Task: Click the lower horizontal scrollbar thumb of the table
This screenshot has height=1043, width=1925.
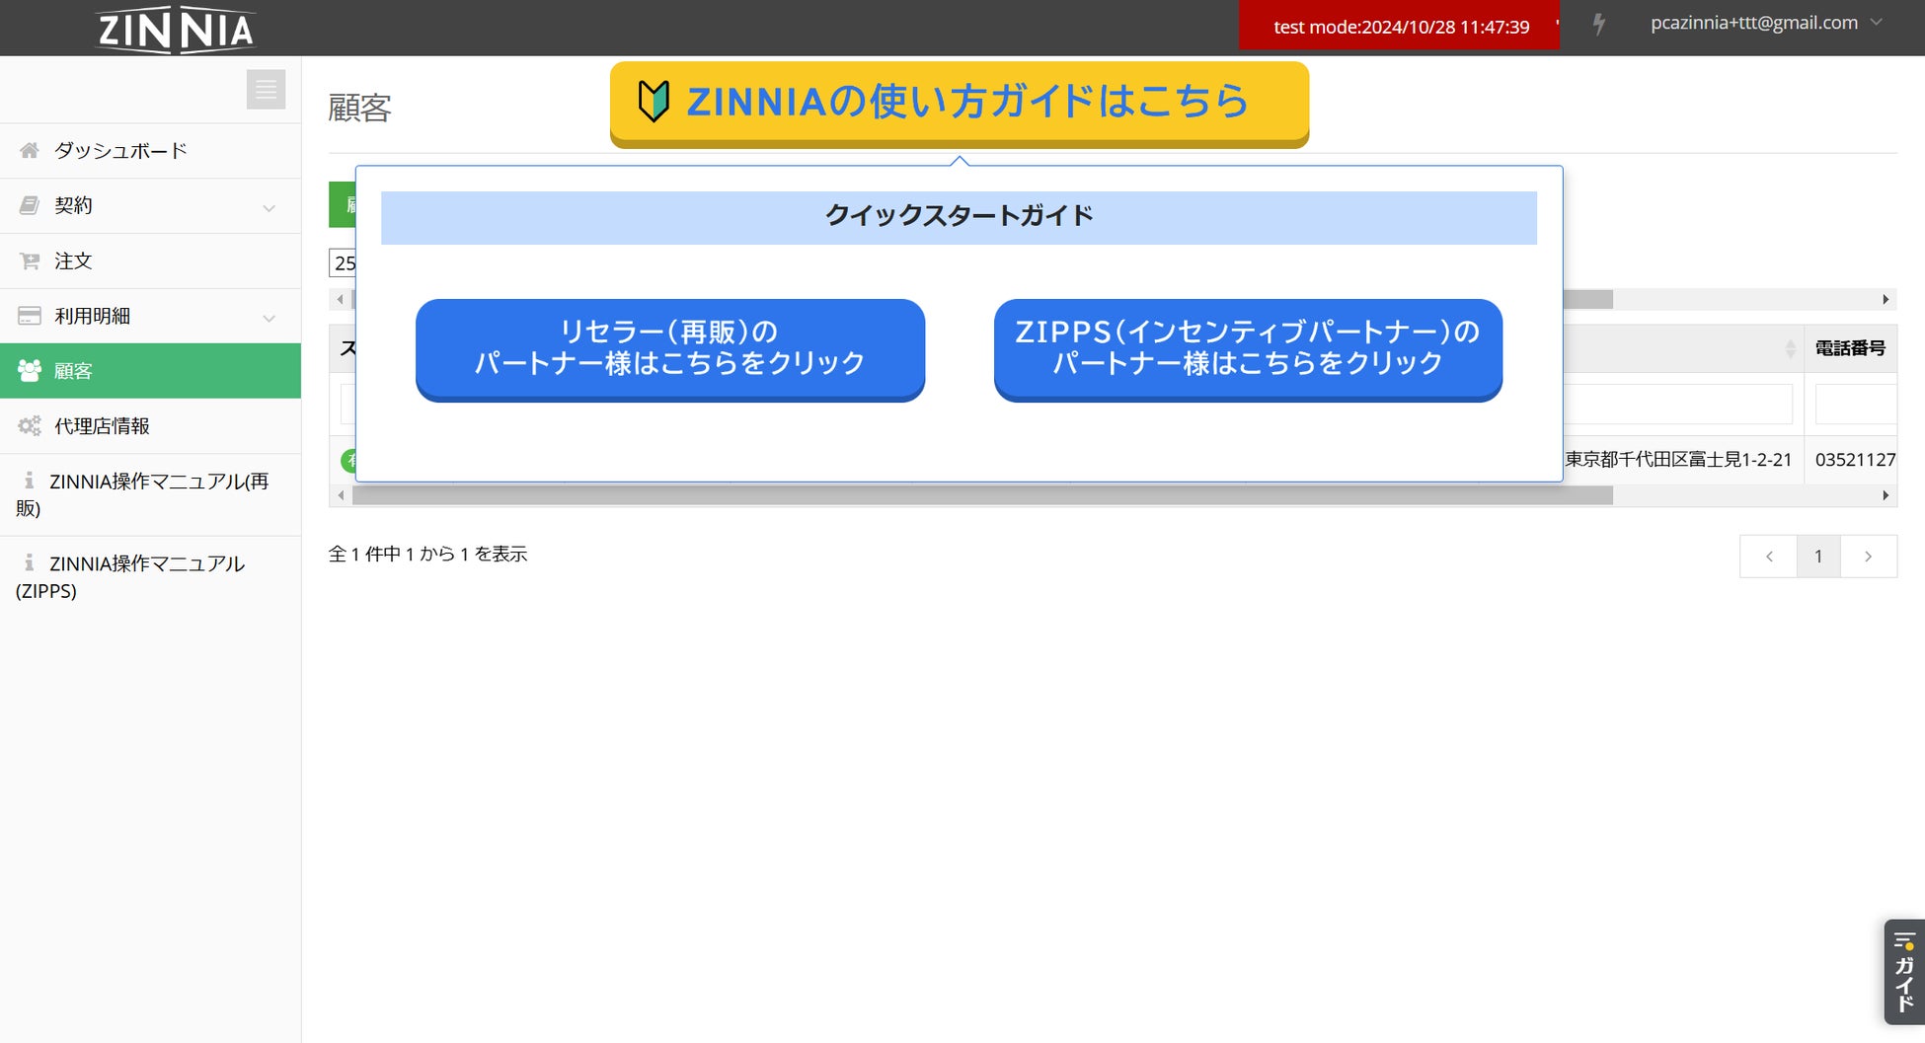Action: click(x=982, y=495)
